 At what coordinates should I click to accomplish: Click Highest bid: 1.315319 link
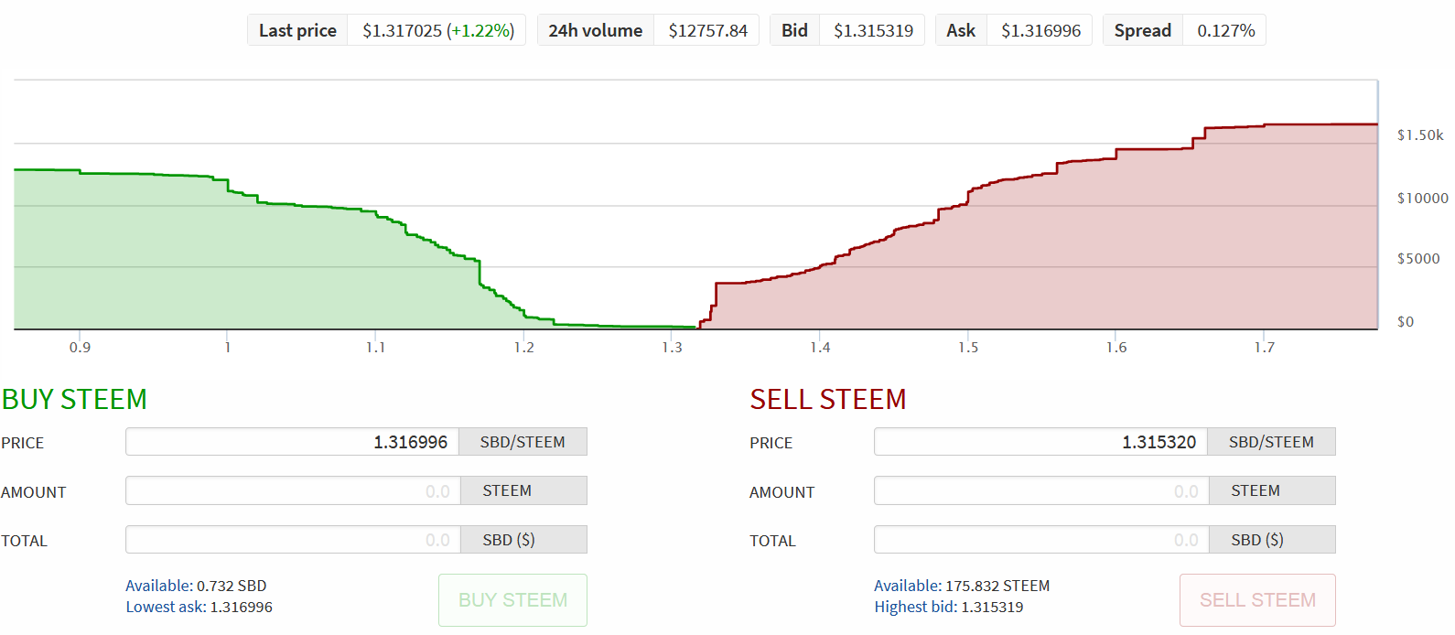pyautogui.click(x=949, y=607)
